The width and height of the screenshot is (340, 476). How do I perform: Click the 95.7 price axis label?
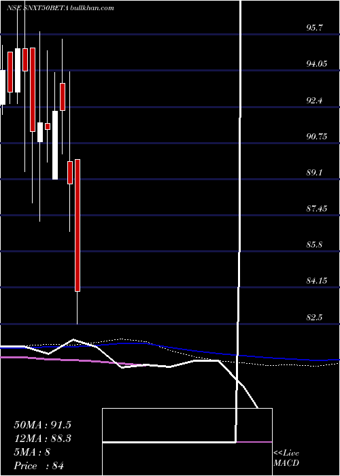(x=314, y=28)
